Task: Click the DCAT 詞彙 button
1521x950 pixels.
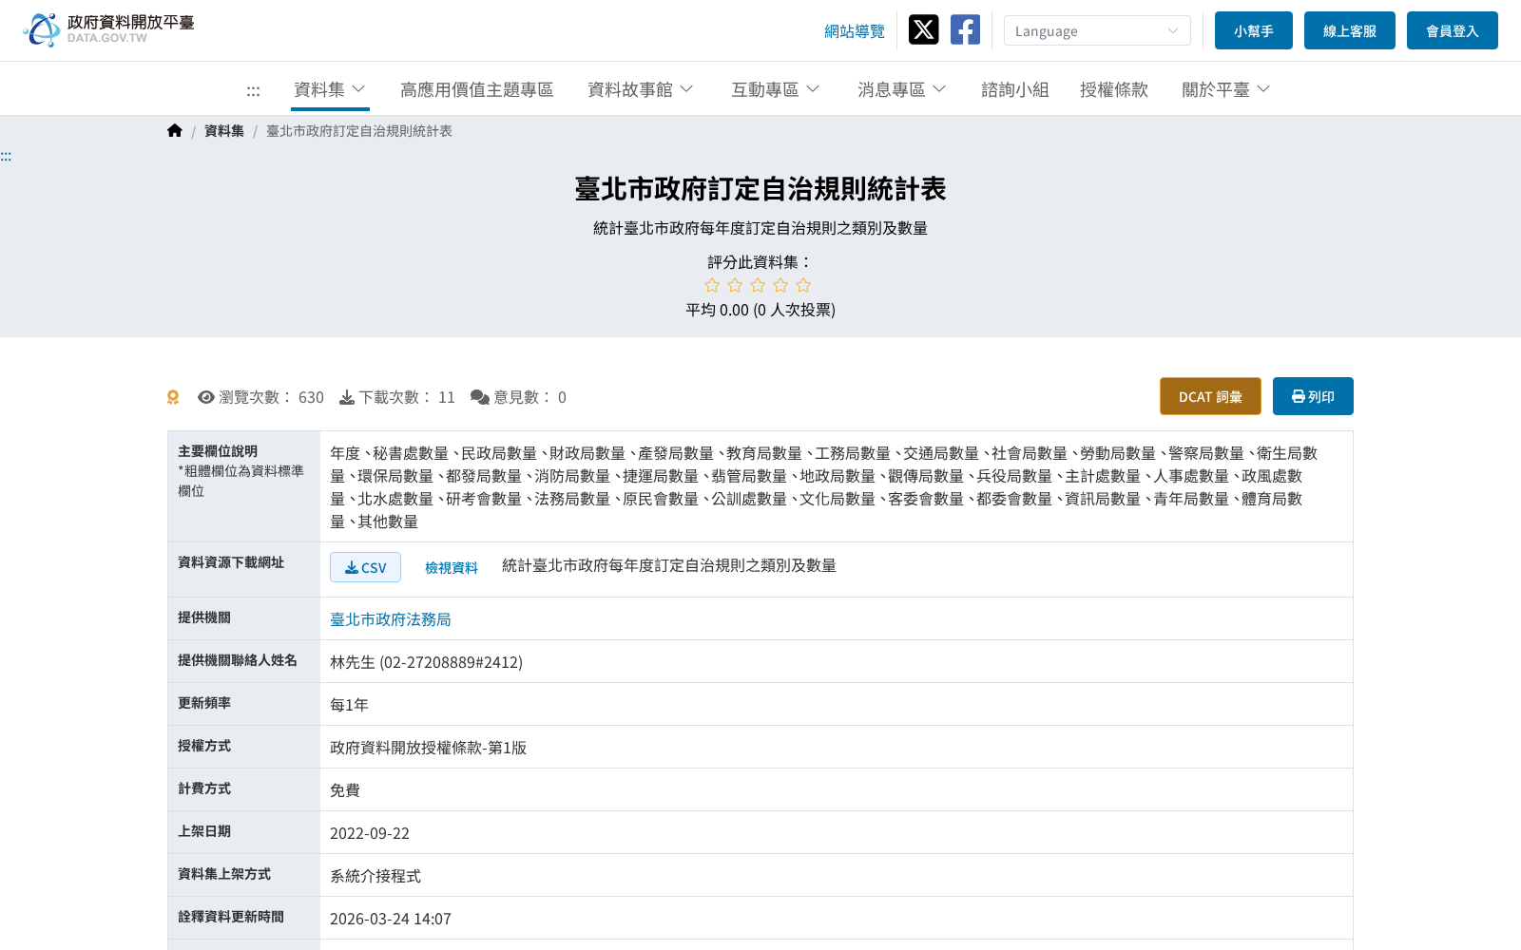Action: [x=1210, y=396]
